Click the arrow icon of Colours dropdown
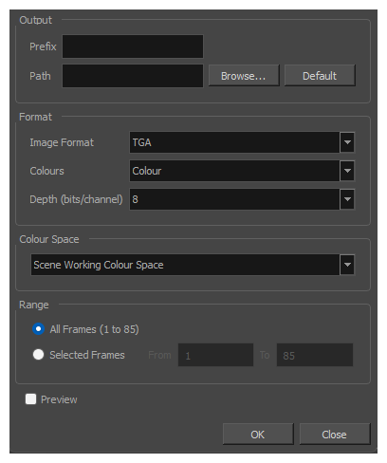 pyautogui.click(x=347, y=171)
